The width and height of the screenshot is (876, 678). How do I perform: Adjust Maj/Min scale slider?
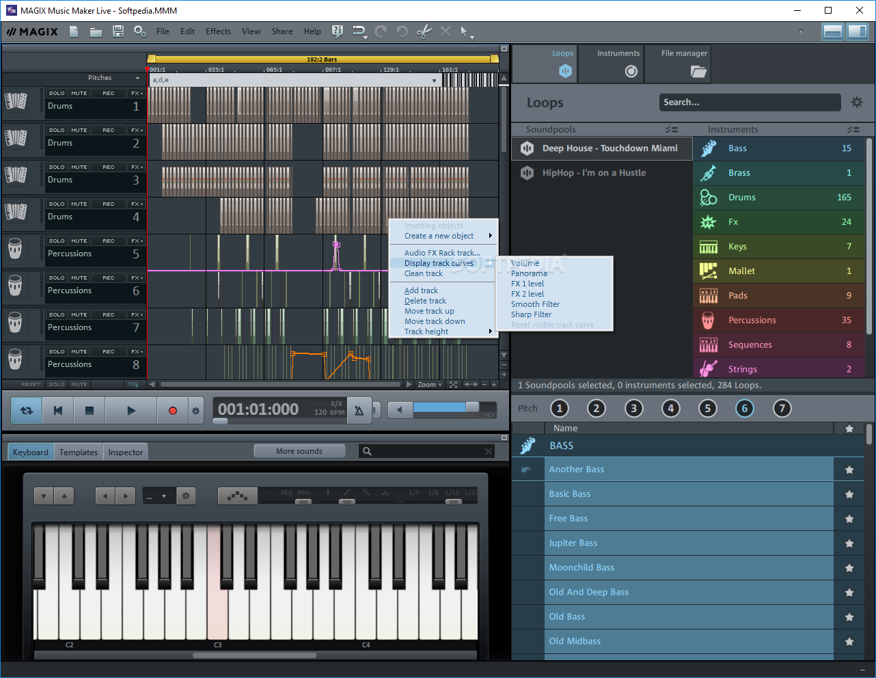[303, 502]
